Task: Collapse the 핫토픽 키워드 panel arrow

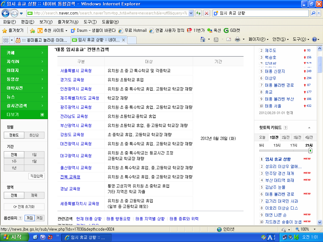Action: coord(309,128)
